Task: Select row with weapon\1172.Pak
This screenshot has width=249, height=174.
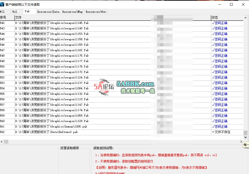Action: click(122, 72)
